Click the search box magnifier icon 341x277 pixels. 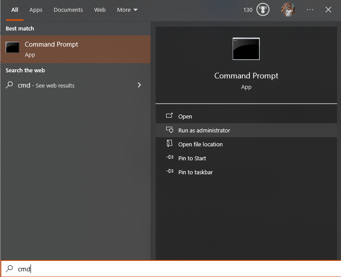pos(9,269)
